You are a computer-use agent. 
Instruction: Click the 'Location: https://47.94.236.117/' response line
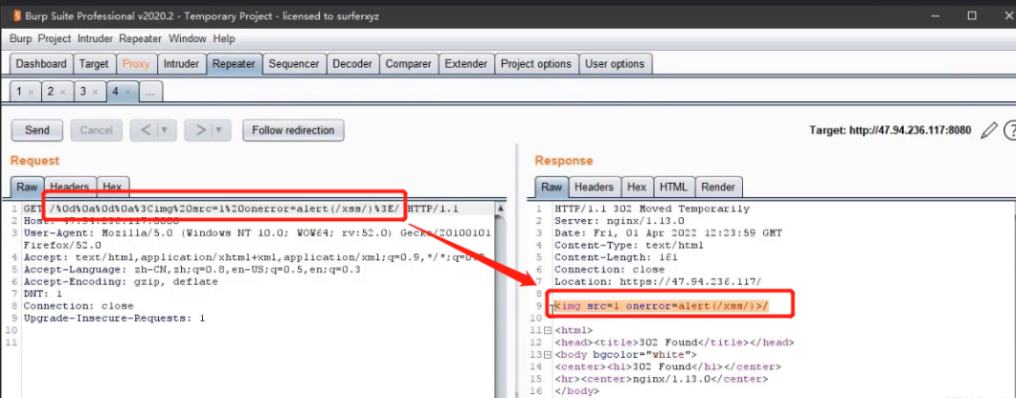[x=658, y=282]
